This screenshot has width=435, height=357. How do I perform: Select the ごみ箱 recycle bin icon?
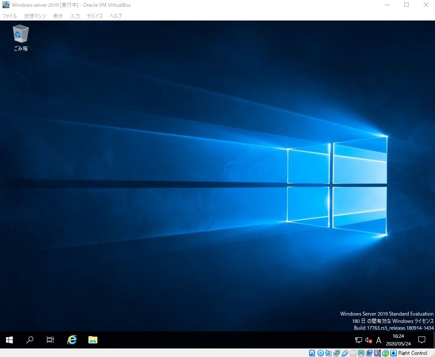click(21, 38)
